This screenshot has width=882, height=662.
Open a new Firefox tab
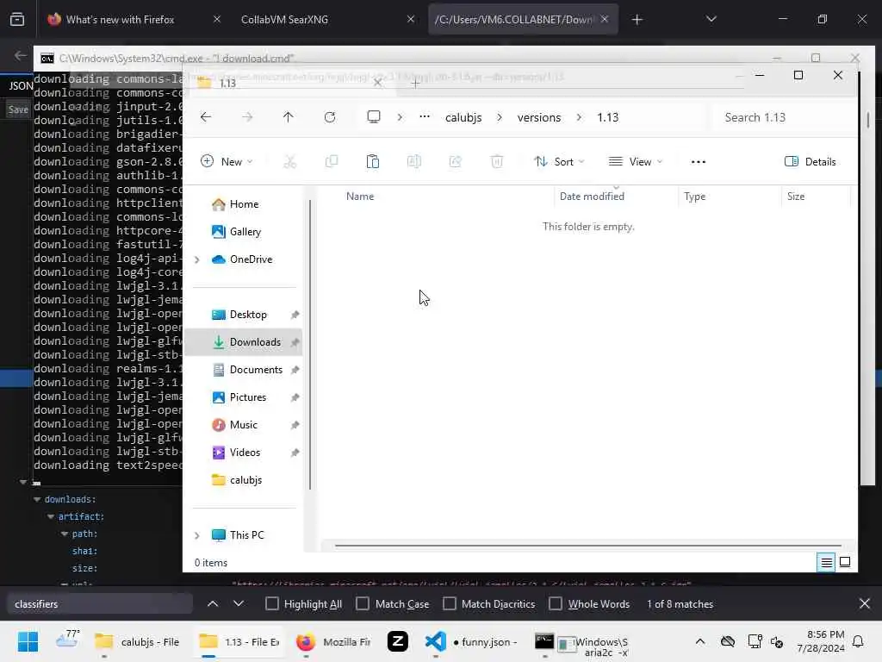(637, 20)
